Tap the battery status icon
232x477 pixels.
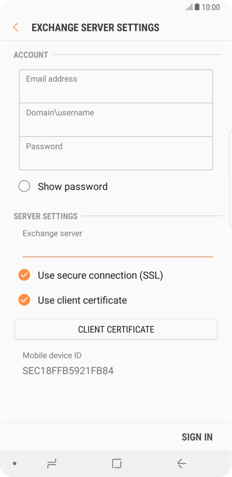(x=197, y=7)
